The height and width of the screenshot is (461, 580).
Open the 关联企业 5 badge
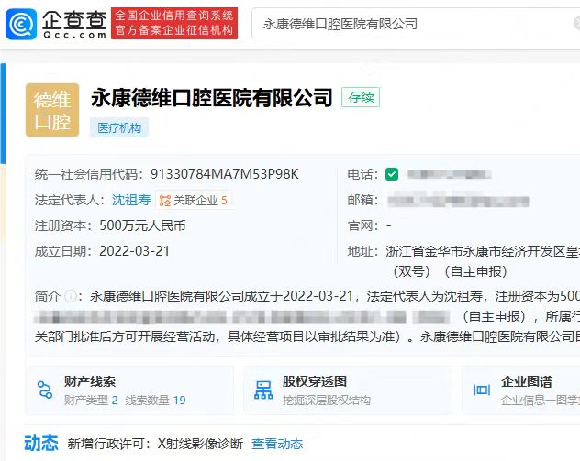point(194,200)
